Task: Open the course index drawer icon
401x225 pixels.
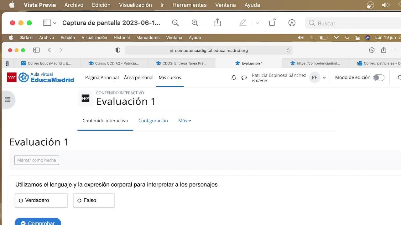Action: click(x=8, y=99)
